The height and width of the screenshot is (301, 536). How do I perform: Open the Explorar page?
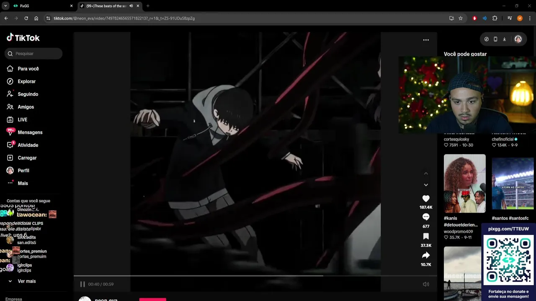pos(21,82)
